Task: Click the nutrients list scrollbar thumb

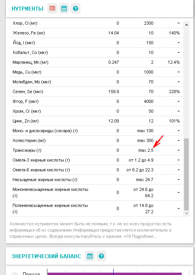Action: click(186, 174)
